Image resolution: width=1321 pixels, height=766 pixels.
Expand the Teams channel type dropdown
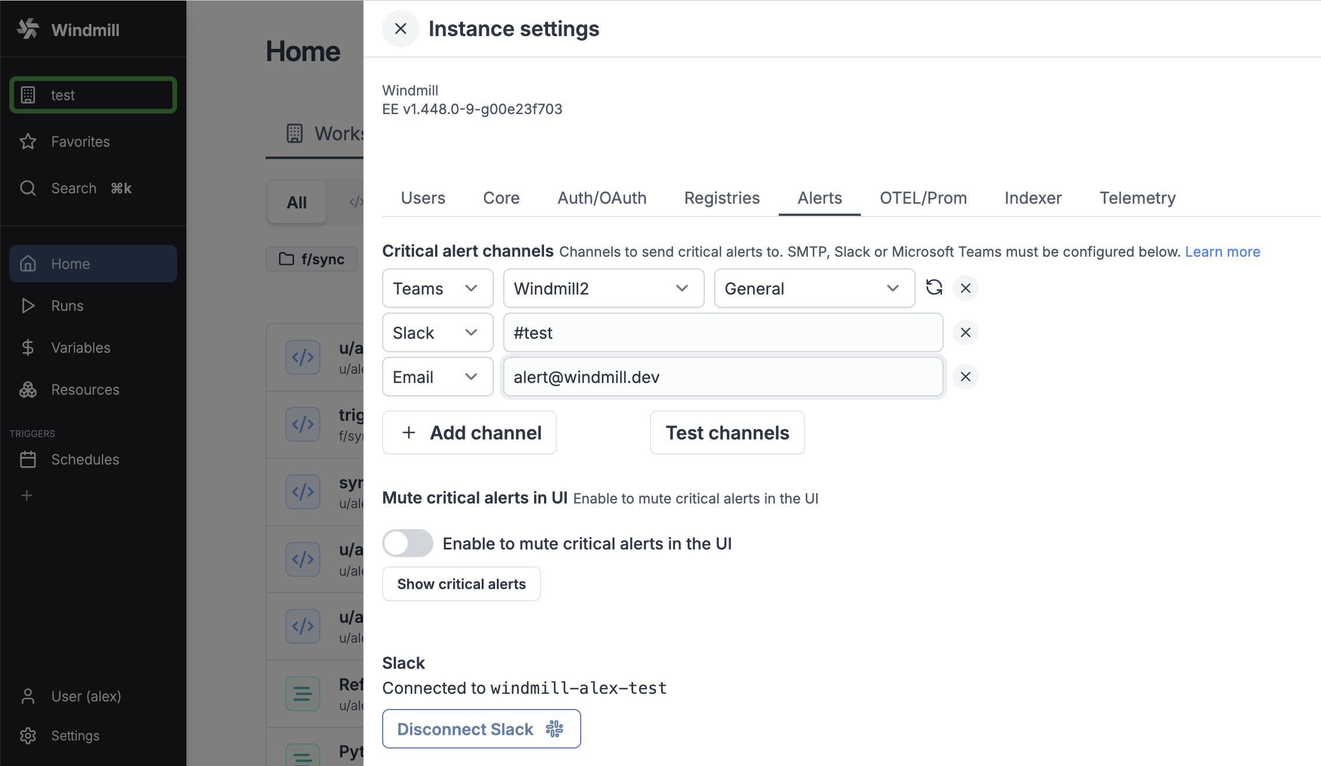[437, 288]
